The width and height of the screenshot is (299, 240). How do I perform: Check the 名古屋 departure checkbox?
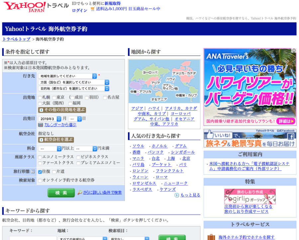click(x=105, y=98)
